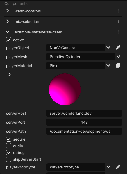Enable the skipServerStart checkbox
127x174 pixels.
tap(9, 159)
